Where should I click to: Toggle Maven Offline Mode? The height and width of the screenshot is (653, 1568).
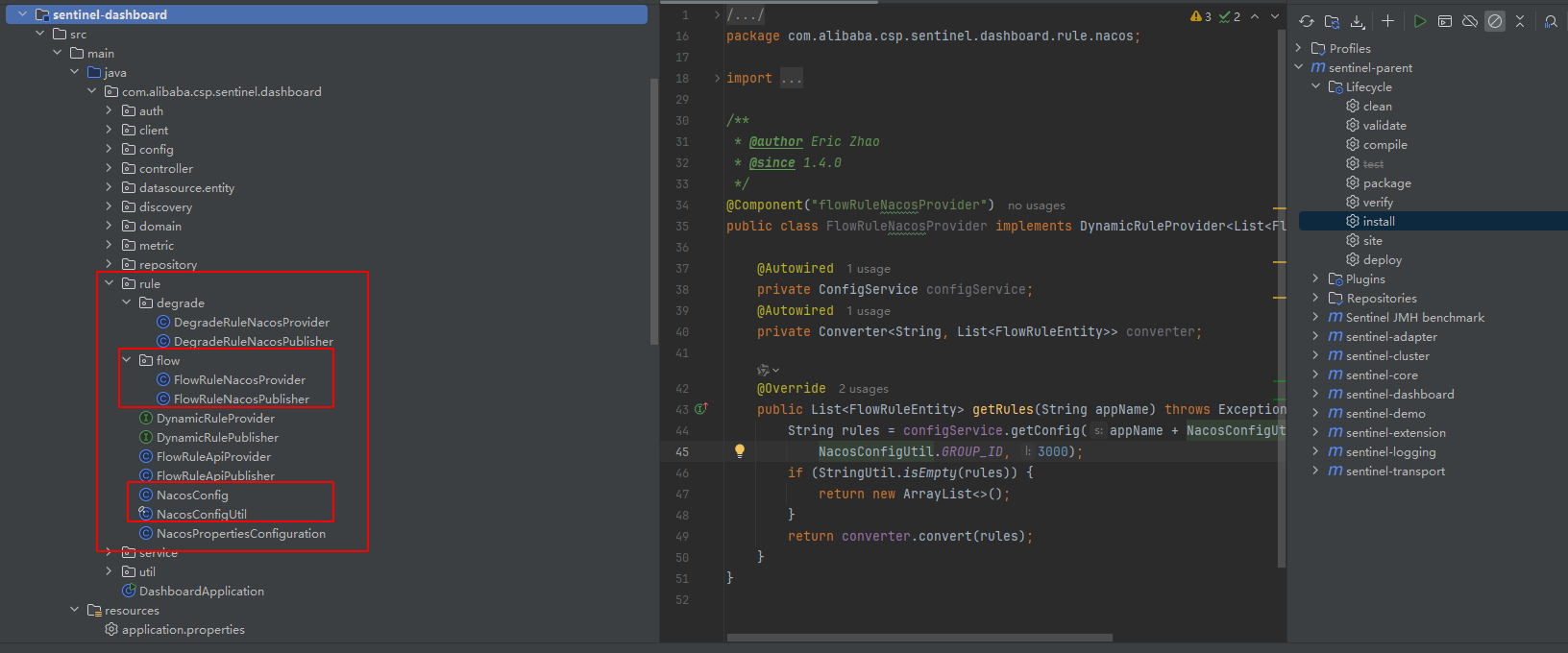(x=1470, y=21)
